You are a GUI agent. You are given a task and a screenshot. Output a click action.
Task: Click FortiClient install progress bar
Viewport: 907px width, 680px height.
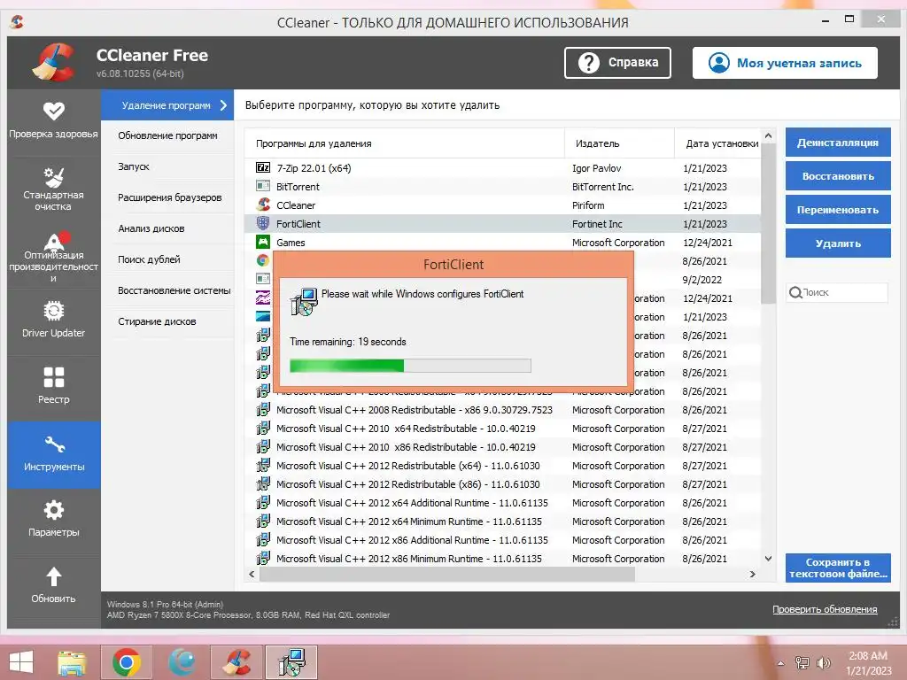click(410, 366)
